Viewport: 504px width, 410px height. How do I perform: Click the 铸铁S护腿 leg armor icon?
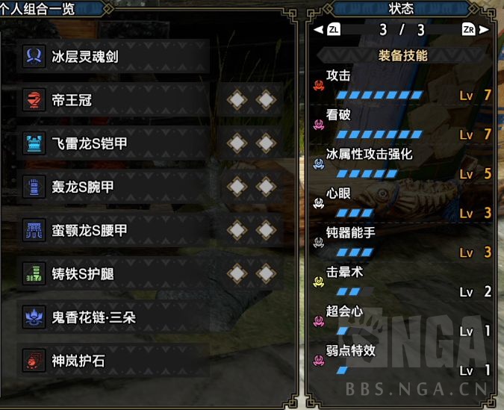[34, 273]
